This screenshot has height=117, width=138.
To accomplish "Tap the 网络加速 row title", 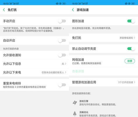I will [78, 60].
